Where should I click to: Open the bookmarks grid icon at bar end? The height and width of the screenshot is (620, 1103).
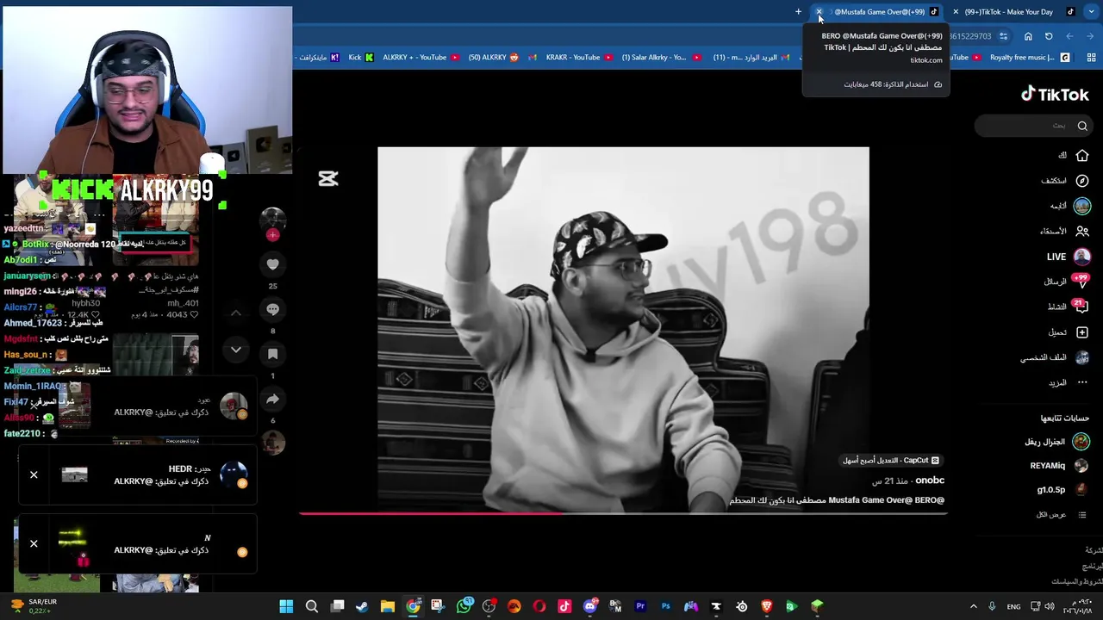coord(1092,58)
